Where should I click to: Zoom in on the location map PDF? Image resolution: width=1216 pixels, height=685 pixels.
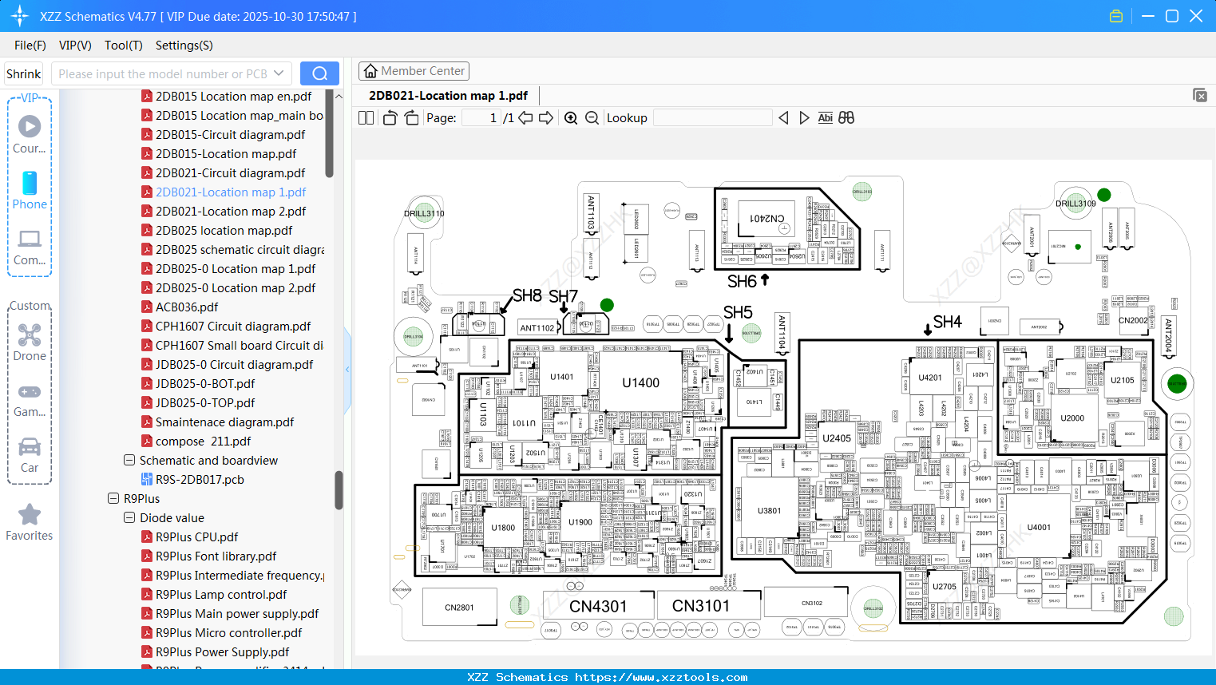tap(571, 117)
